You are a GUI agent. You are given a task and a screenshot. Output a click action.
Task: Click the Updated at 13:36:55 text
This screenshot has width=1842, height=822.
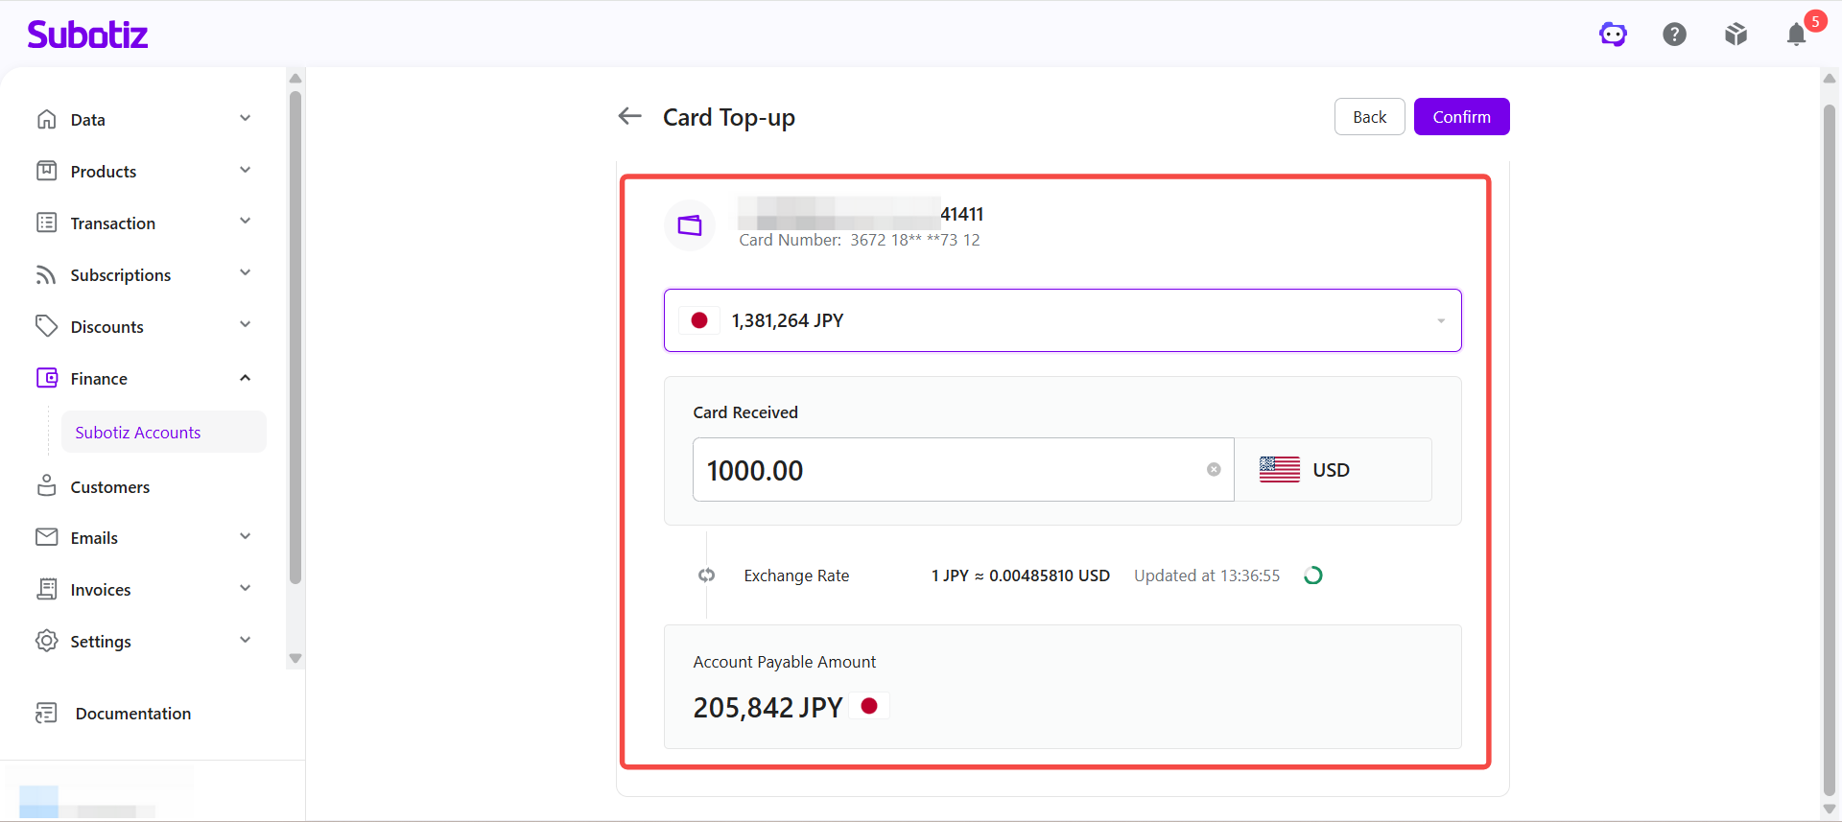[x=1207, y=575]
